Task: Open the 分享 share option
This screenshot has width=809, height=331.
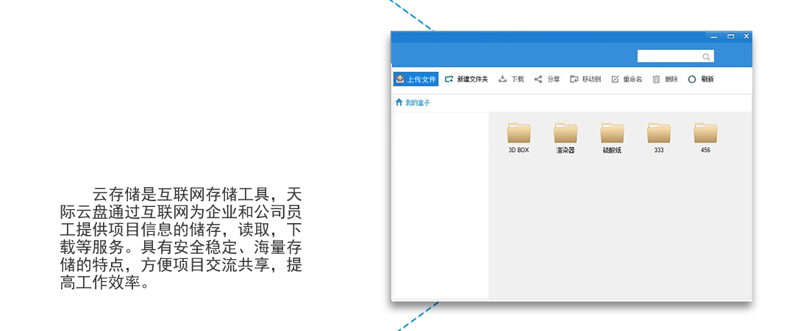Action: point(547,79)
